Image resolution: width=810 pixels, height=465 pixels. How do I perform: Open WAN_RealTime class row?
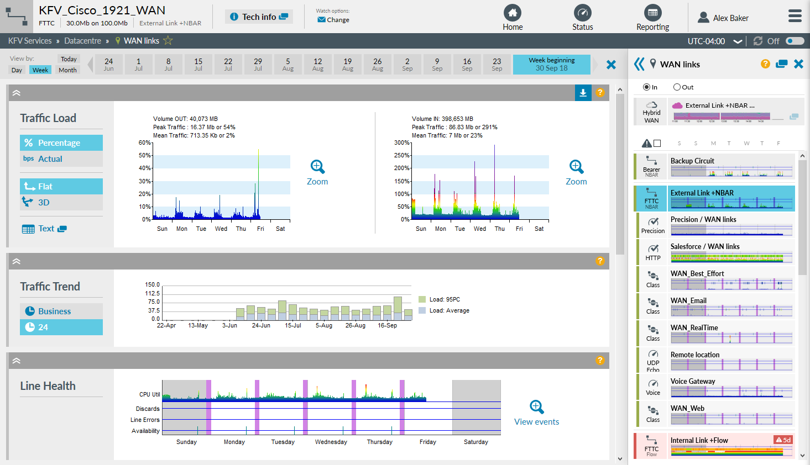(x=714, y=333)
